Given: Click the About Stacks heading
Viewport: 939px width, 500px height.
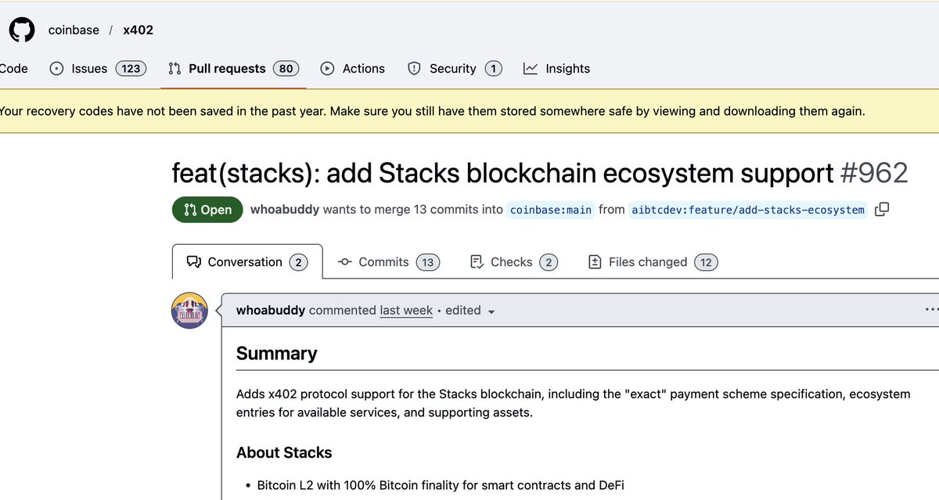Looking at the screenshot, I should pyautogui.click(x=284, y=452).
